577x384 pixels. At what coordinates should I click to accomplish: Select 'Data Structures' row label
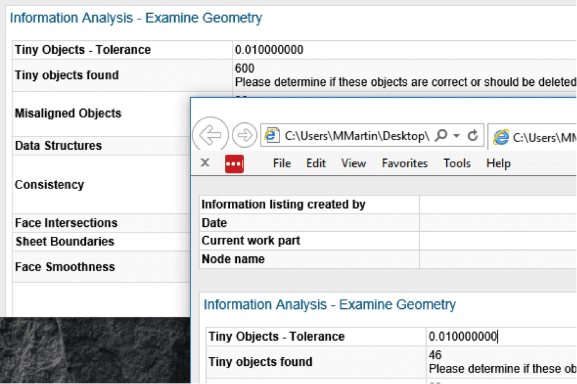click(58, 146)
